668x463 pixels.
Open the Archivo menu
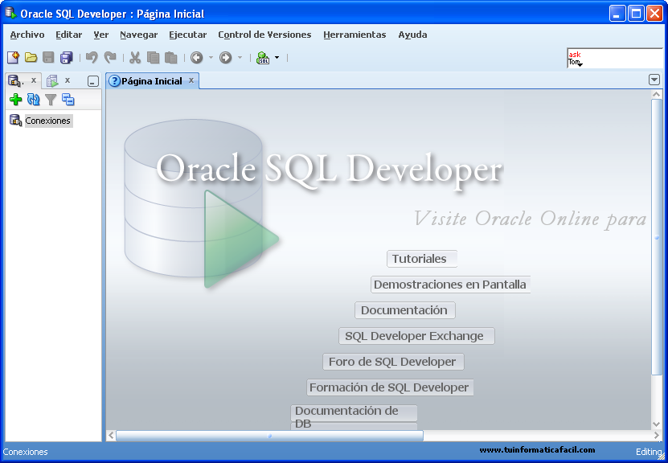[x=27, y=35]
